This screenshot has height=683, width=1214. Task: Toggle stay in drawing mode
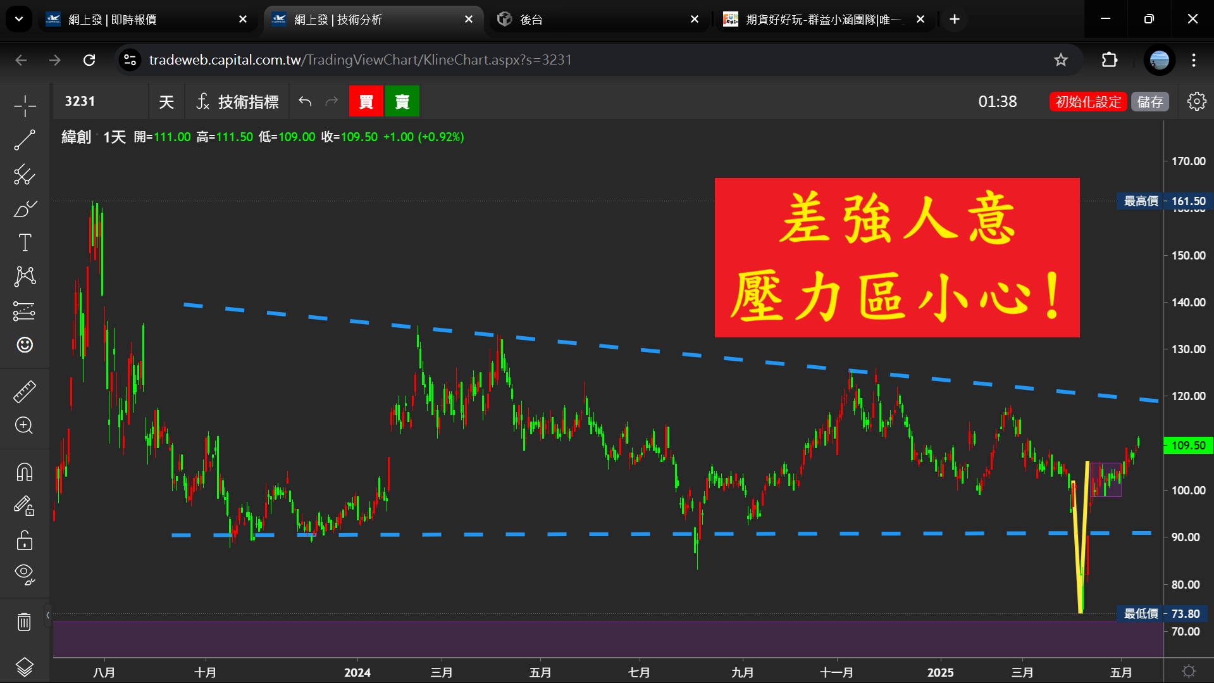(x=25, y=506)
